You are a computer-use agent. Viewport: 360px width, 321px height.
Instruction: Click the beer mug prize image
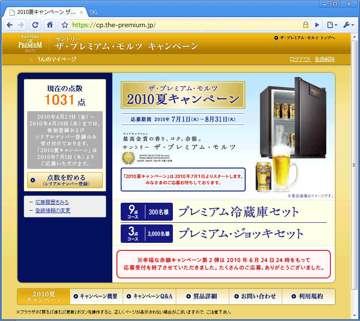(x=285, y=169)
